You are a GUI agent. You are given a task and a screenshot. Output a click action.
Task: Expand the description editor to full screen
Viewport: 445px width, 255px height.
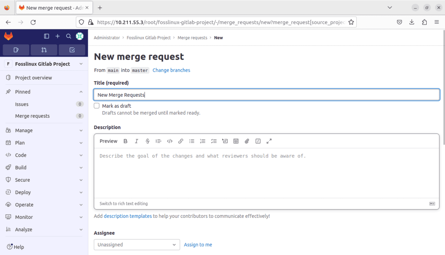pos(269,141)
